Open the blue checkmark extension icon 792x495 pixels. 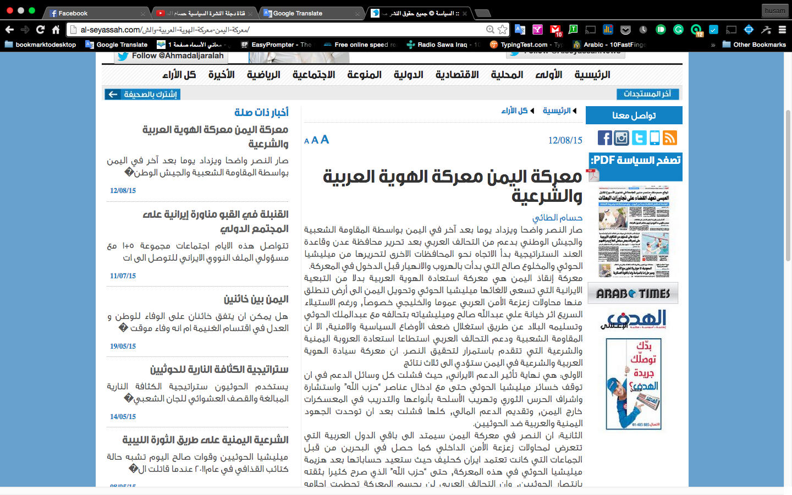714,30
